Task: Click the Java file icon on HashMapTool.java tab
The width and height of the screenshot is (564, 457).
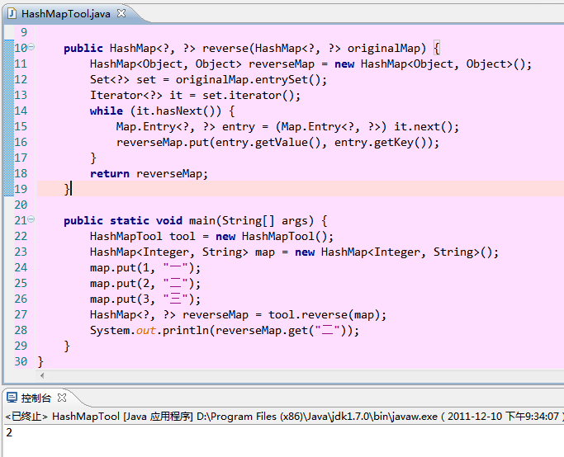Action: tap(12, 14)
